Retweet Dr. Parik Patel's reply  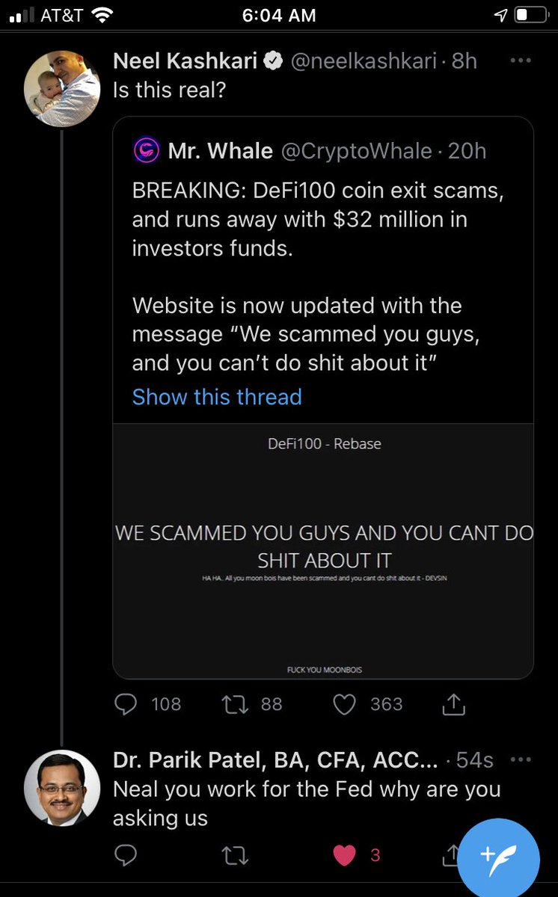[236, 855]
